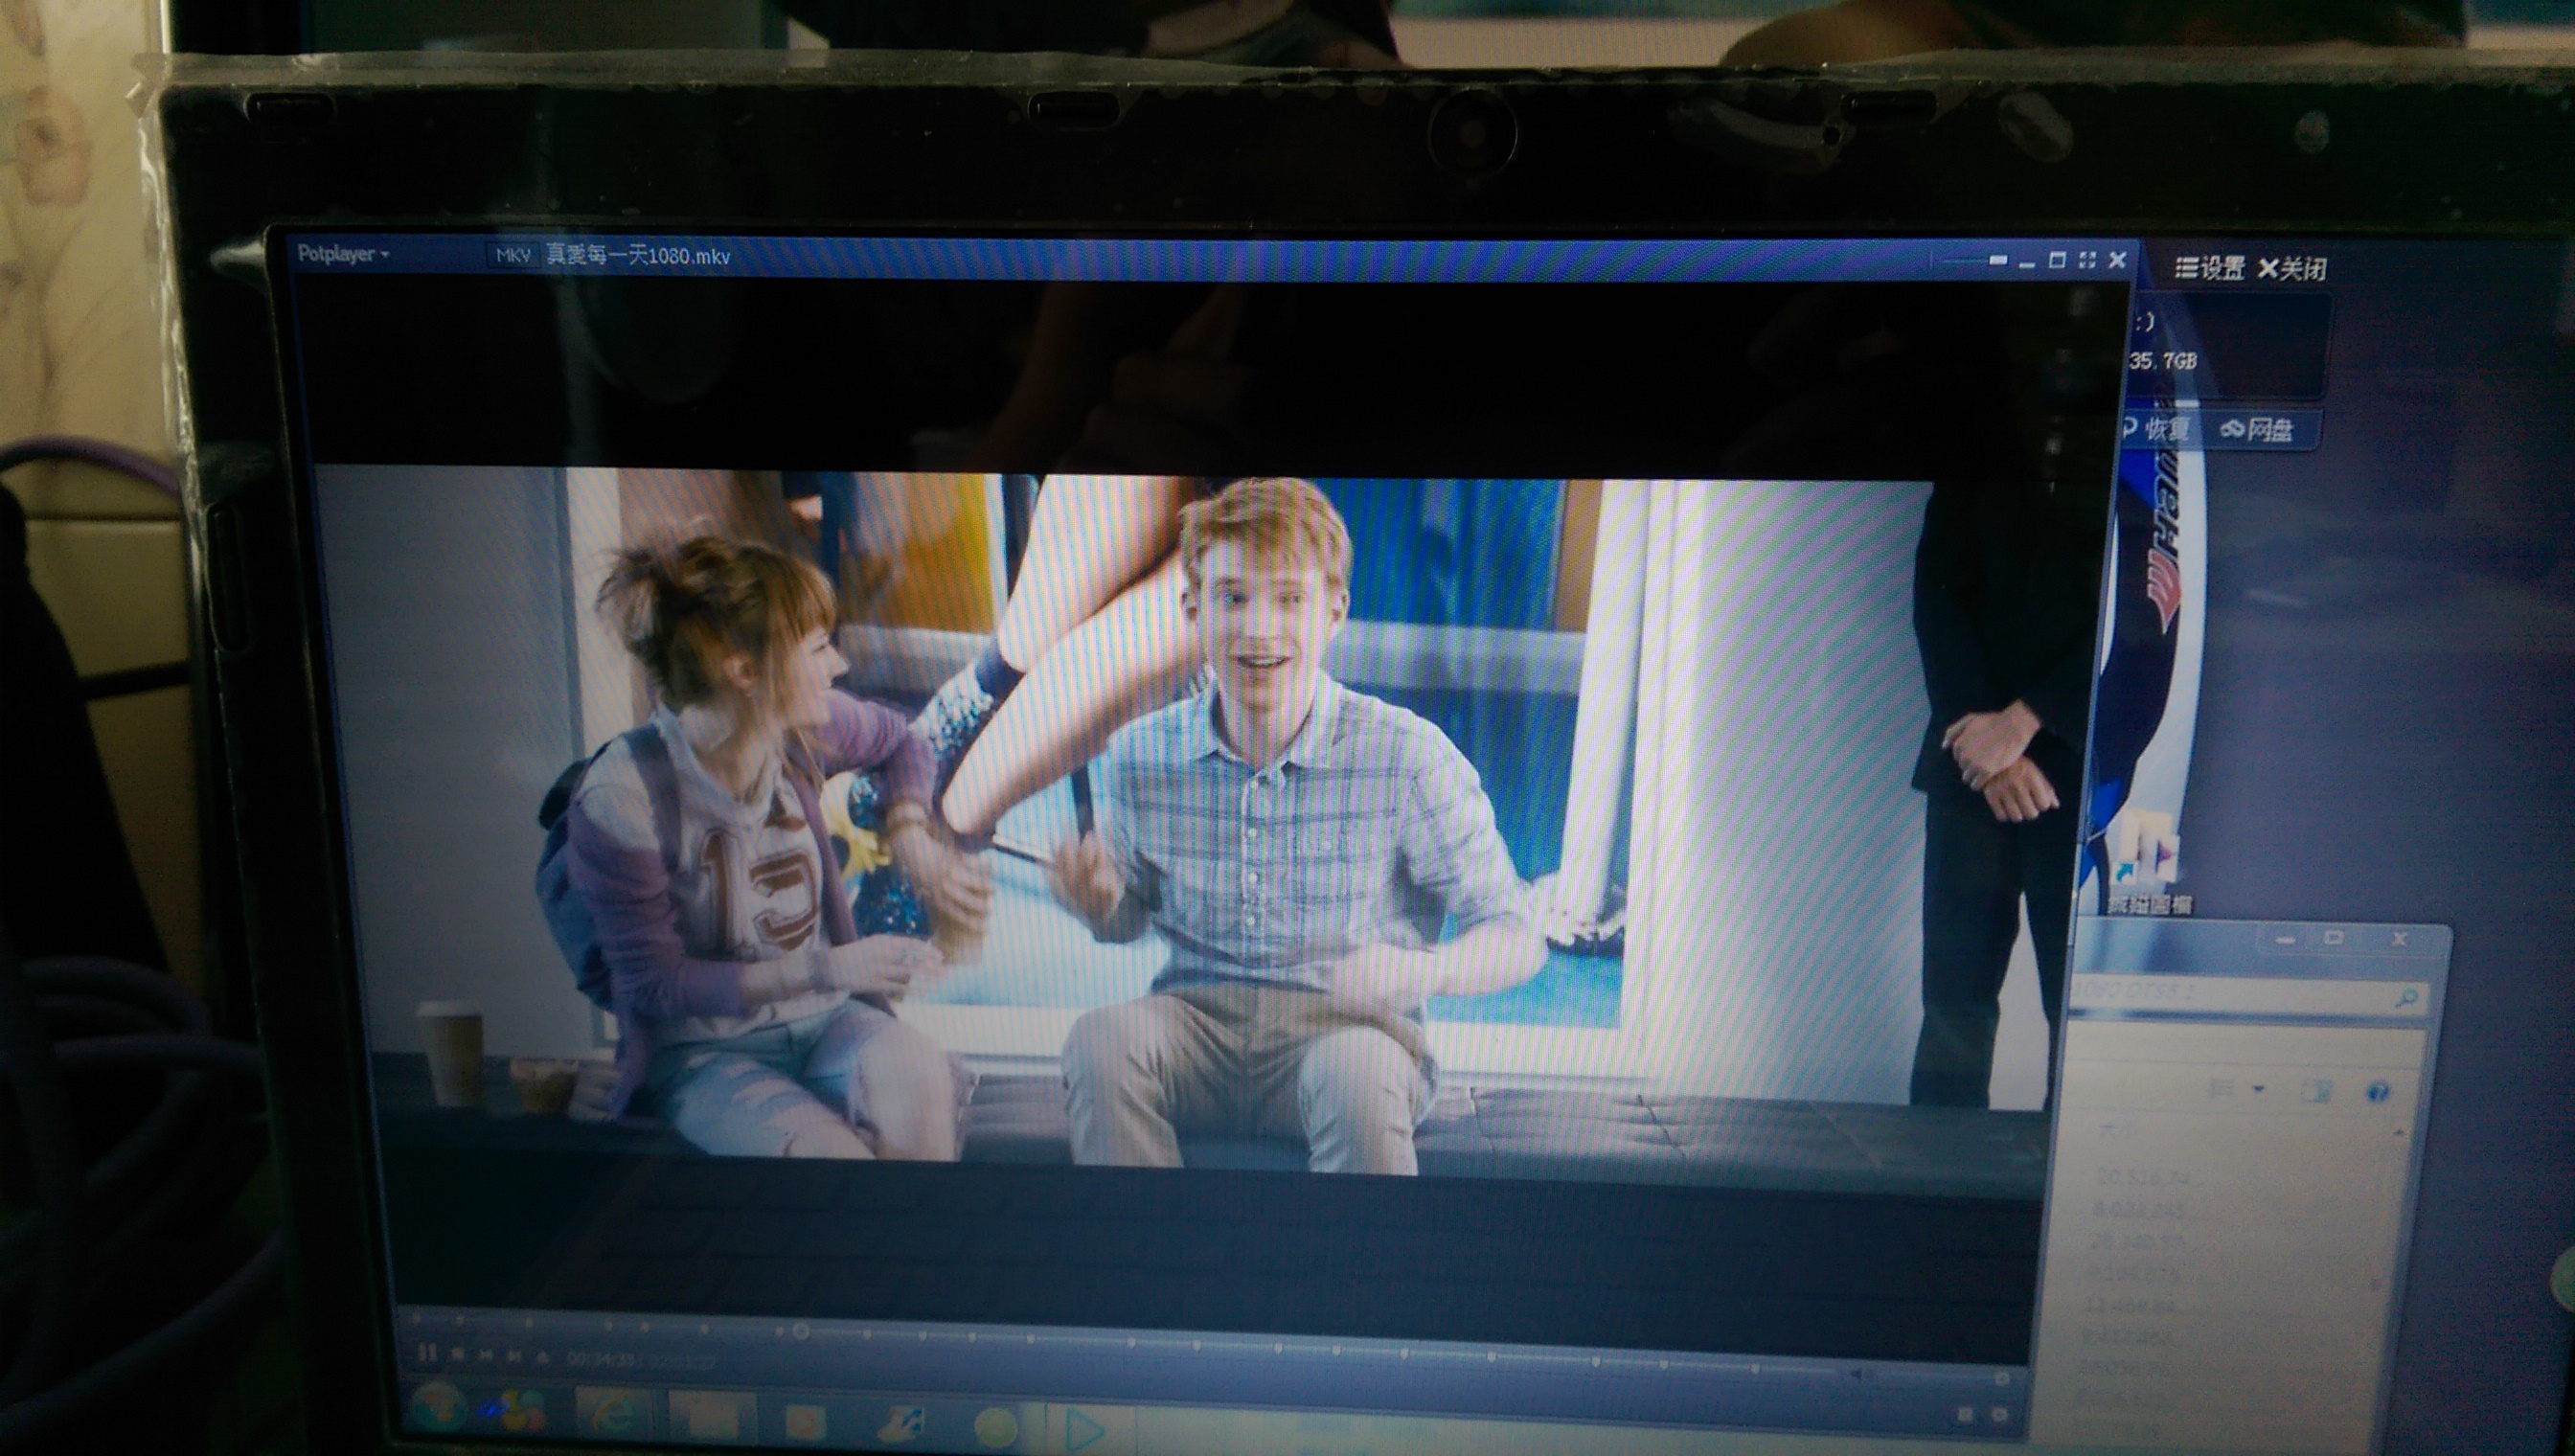
Task: Open view options dropdown arrow in Explorer
Action: (2259, 1089)
